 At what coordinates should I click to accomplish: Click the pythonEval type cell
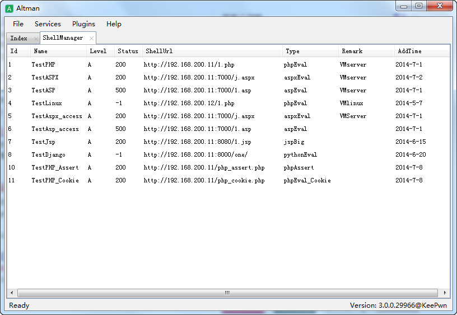coord(300,154)
